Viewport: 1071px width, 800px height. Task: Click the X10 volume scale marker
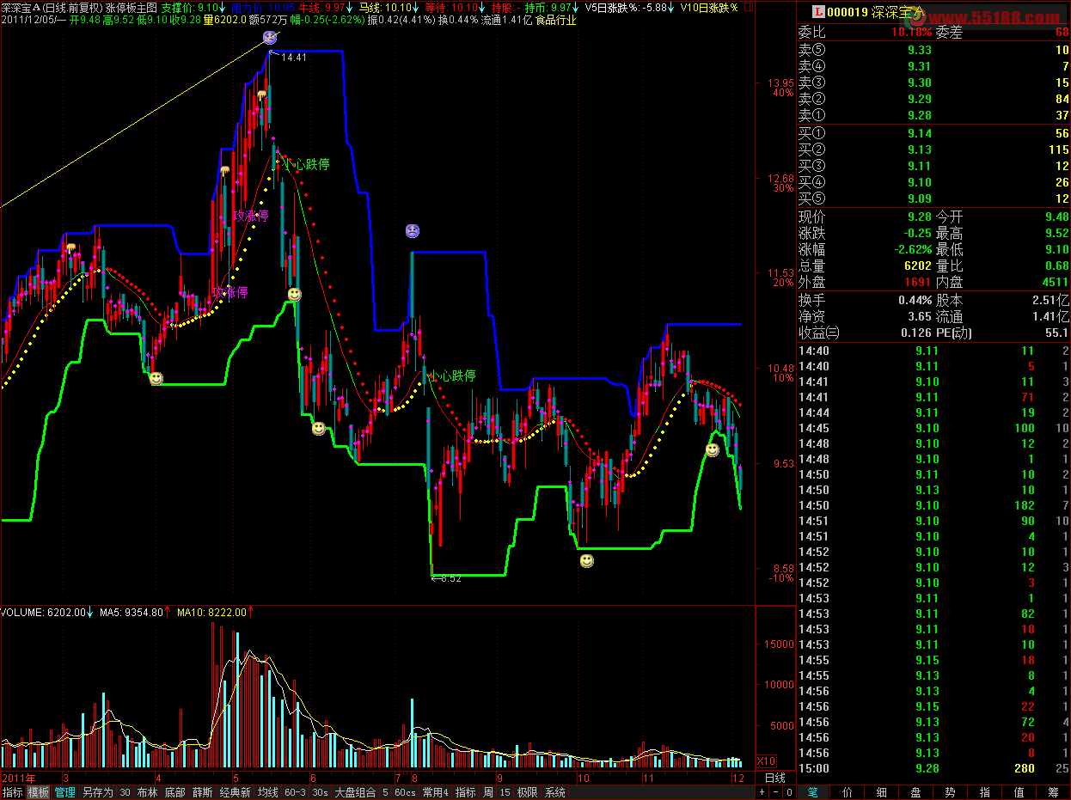tap(765, 761)
